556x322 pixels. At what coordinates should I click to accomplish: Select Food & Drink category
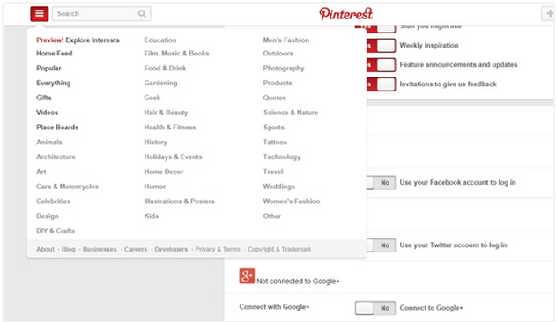pos(165,68)
